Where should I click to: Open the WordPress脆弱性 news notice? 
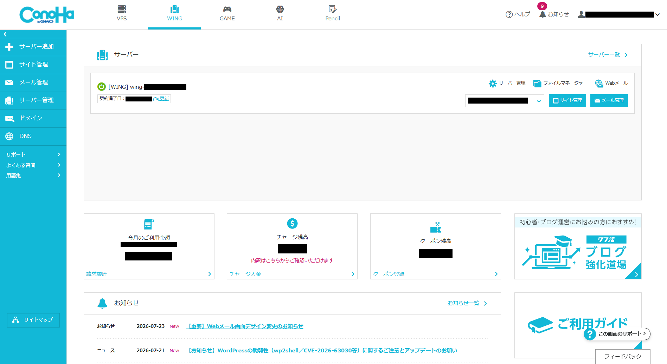322,351
